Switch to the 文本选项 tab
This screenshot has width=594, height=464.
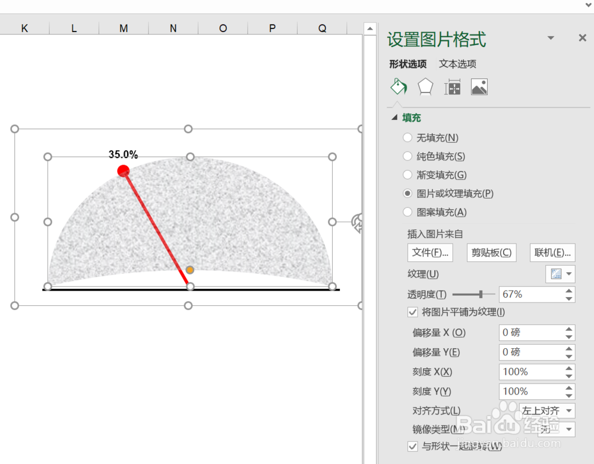(457, 64)
